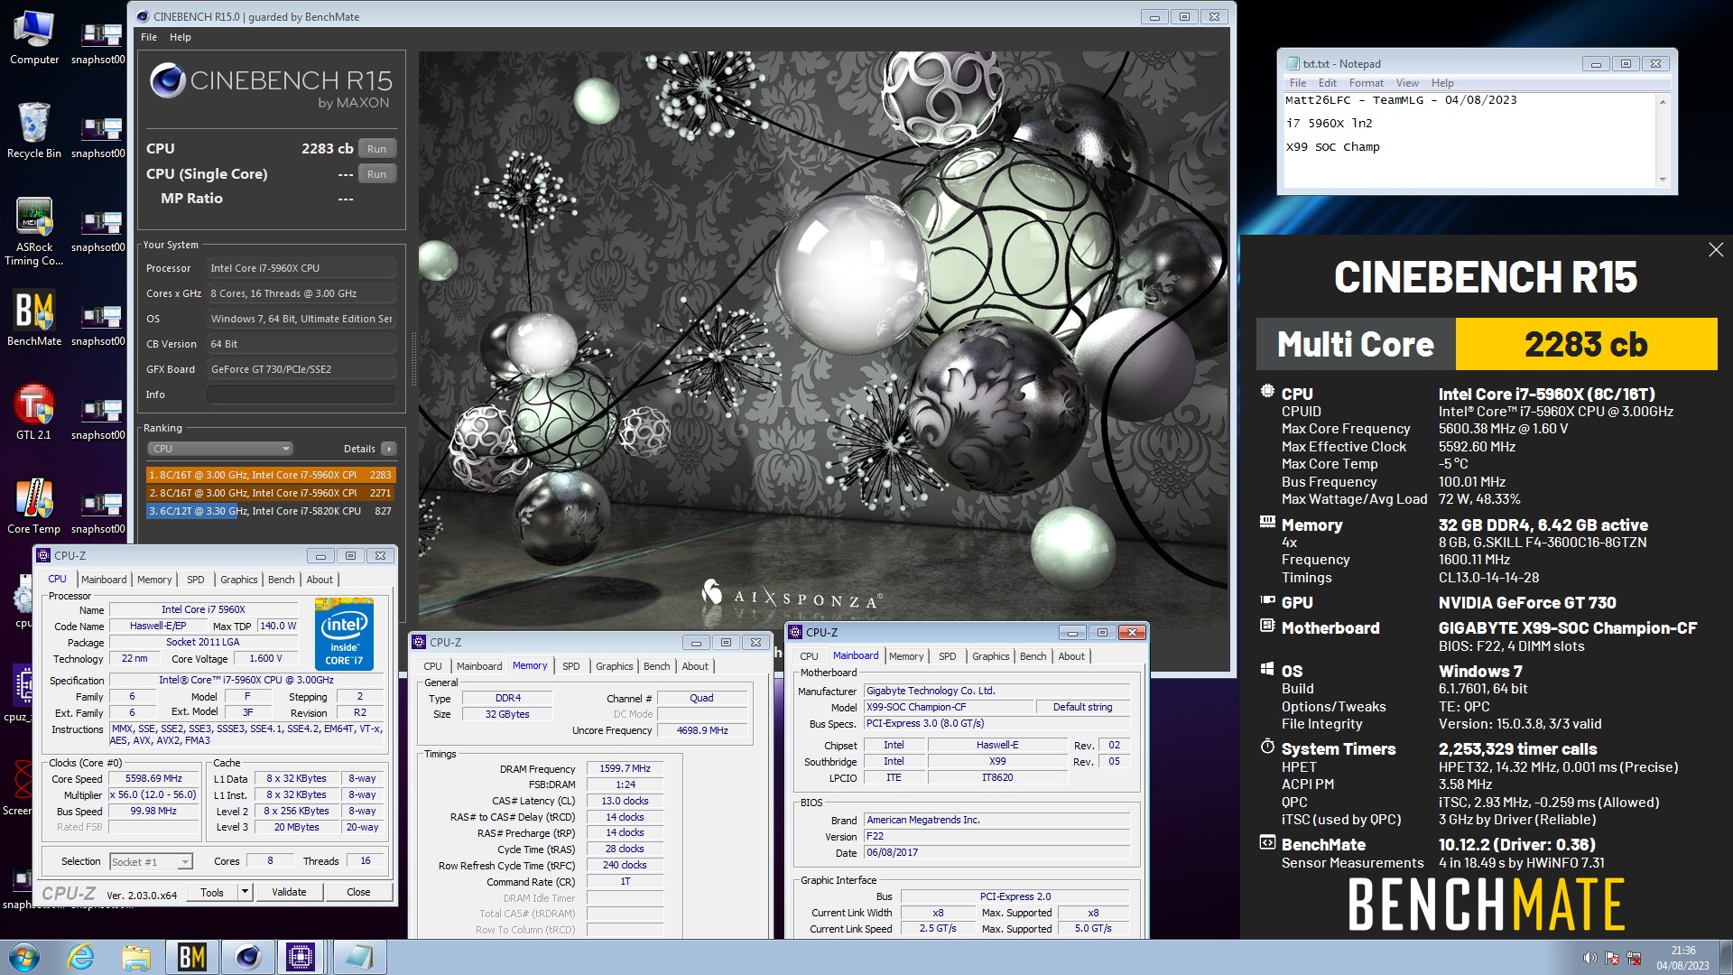The height and width of the screenshot is (975, 1733).
Task: Click X99-SOC Champion-CF model field
Action: 948,707
